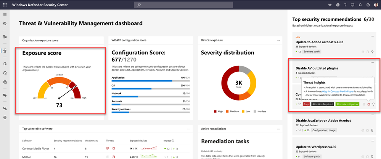
Task: Open Top vulnerable software ellipsis menu
Action: click(189, 129)
